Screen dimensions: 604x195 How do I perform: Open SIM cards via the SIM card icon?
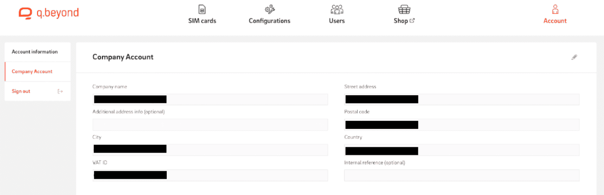(x=202, y=9)
